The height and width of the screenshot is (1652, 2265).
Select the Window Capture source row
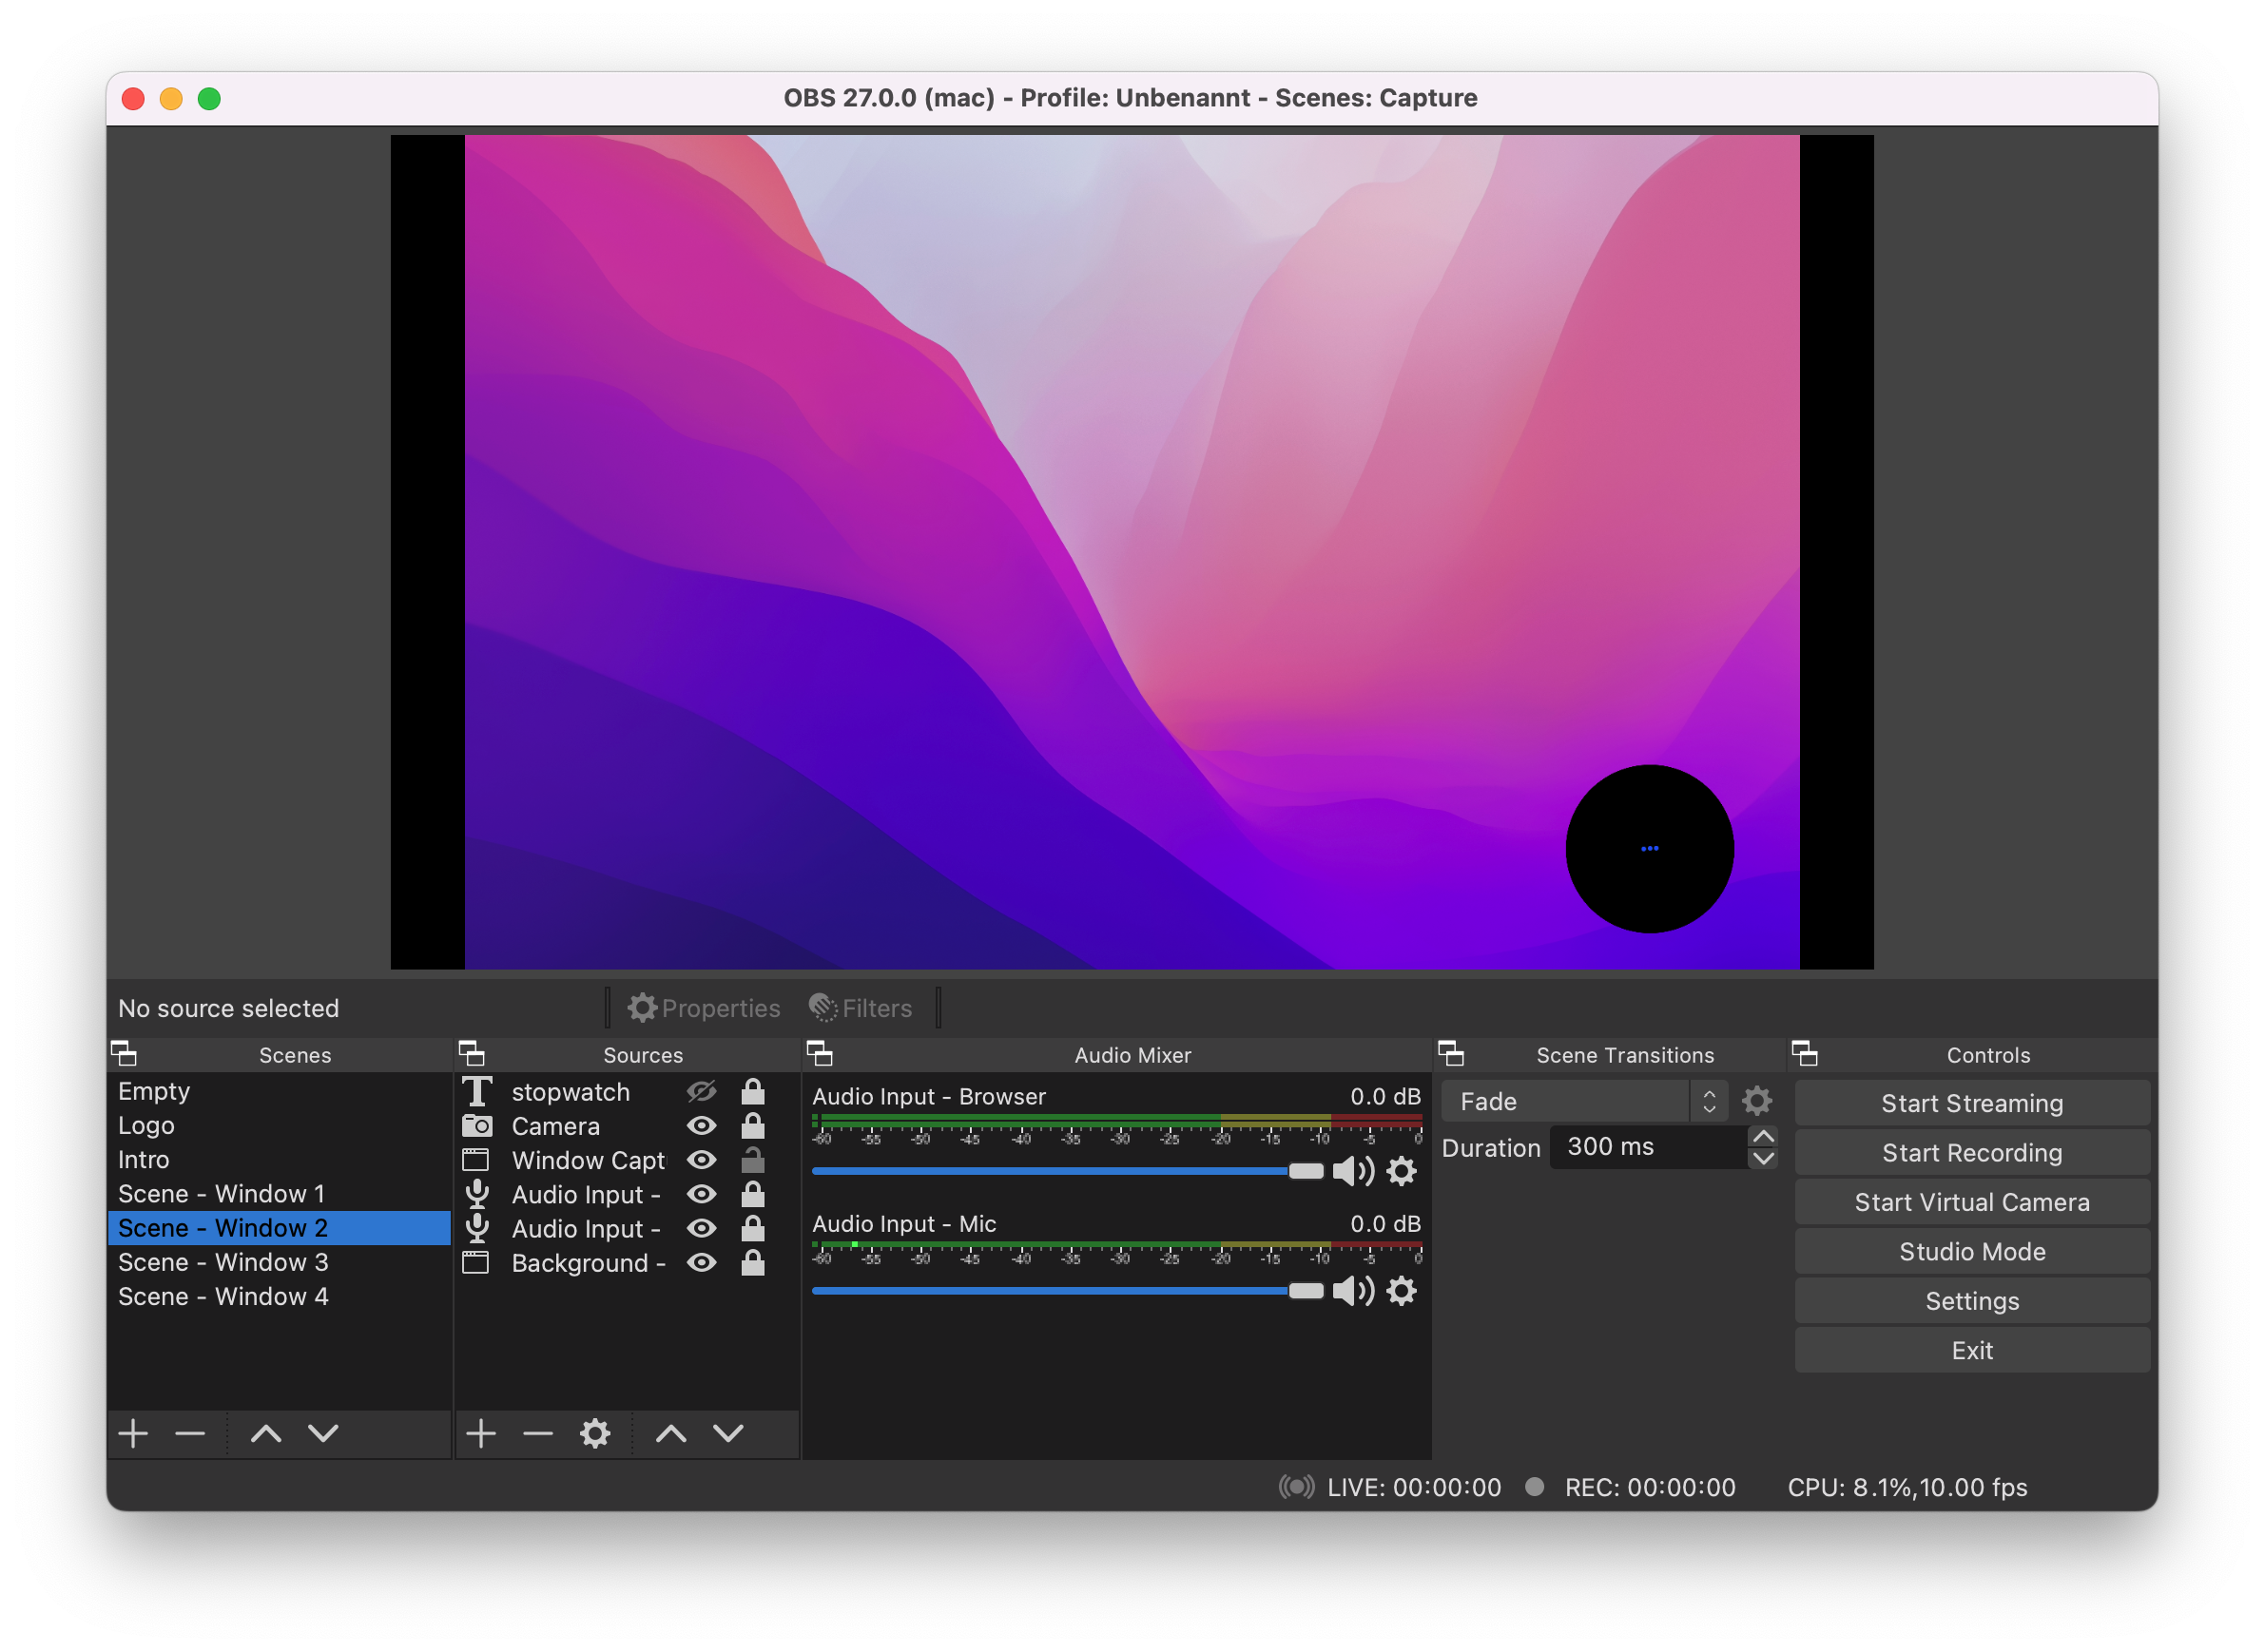pos(627,1159)
